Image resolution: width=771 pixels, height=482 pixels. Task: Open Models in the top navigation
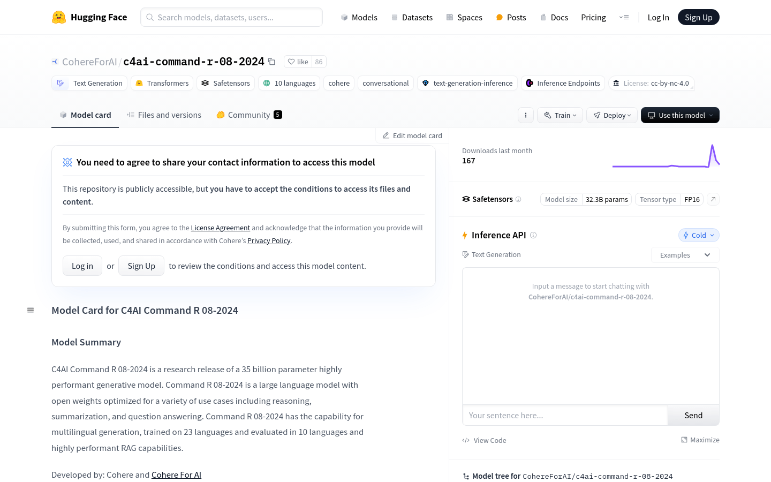pos(359,17)
